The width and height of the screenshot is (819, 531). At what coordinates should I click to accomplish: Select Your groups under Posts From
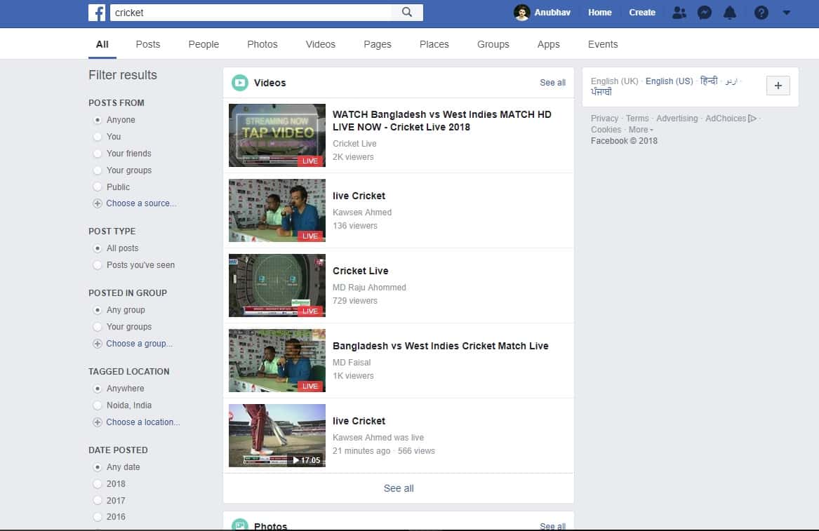97,170
